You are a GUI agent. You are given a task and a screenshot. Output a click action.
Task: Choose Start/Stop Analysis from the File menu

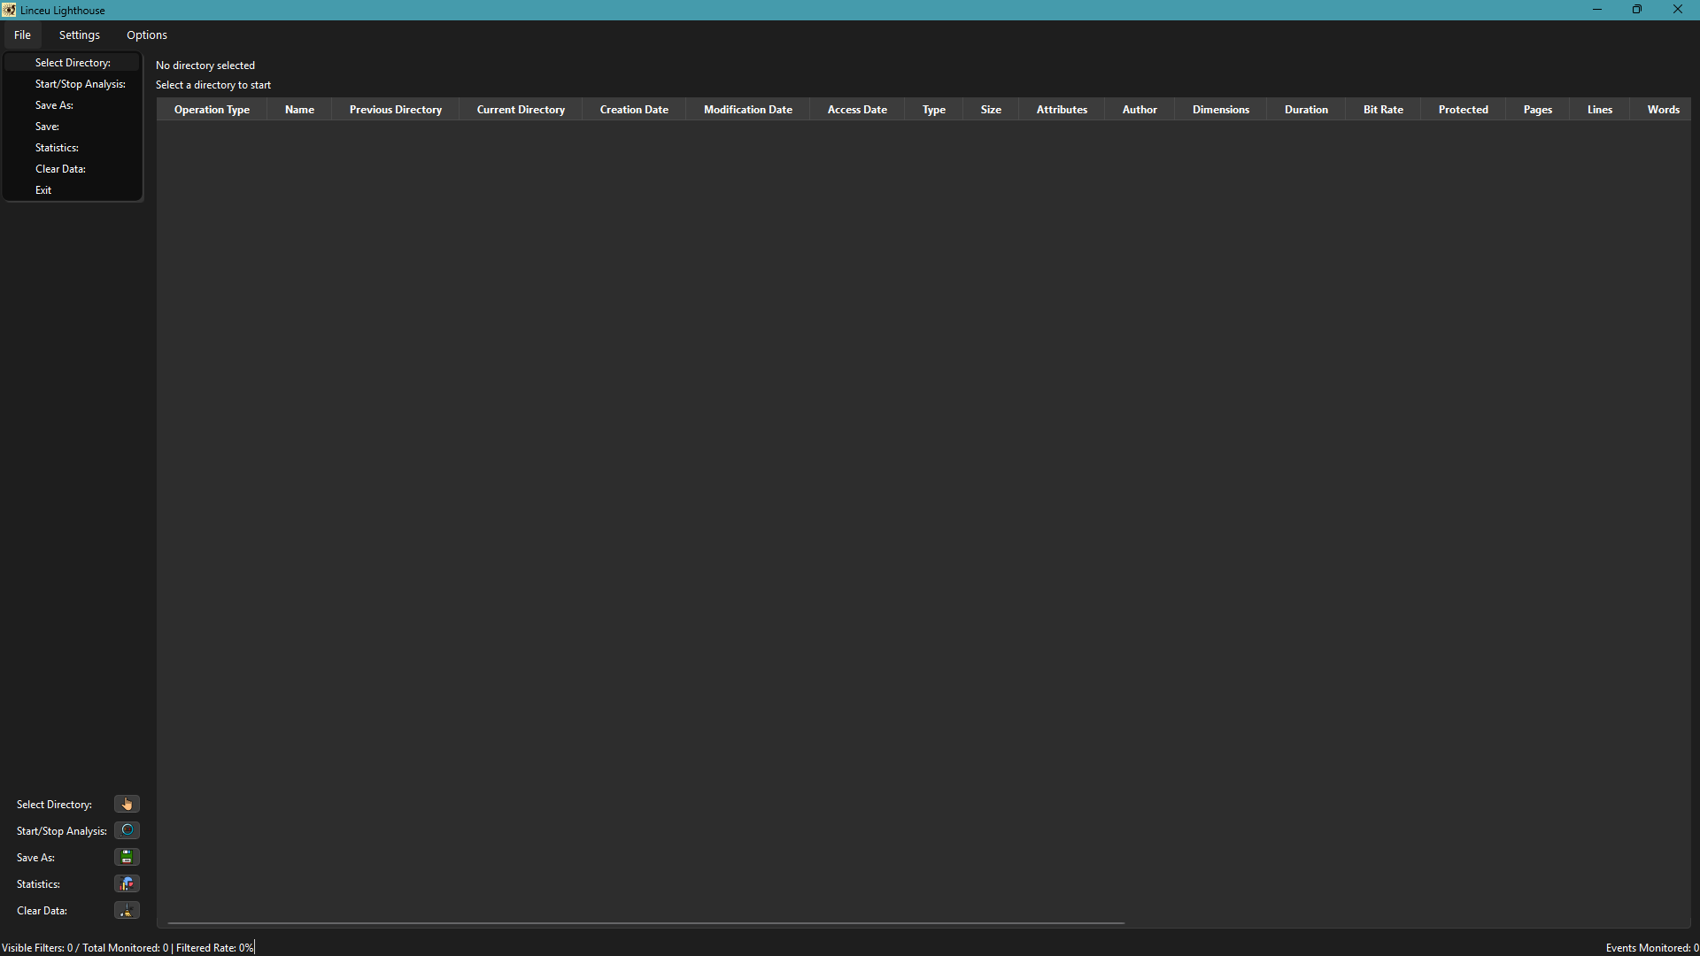tap(80, 84)
